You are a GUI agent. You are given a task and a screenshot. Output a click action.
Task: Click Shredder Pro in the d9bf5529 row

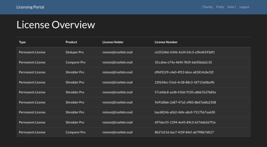pyautogui.click(x=75, y=72)
